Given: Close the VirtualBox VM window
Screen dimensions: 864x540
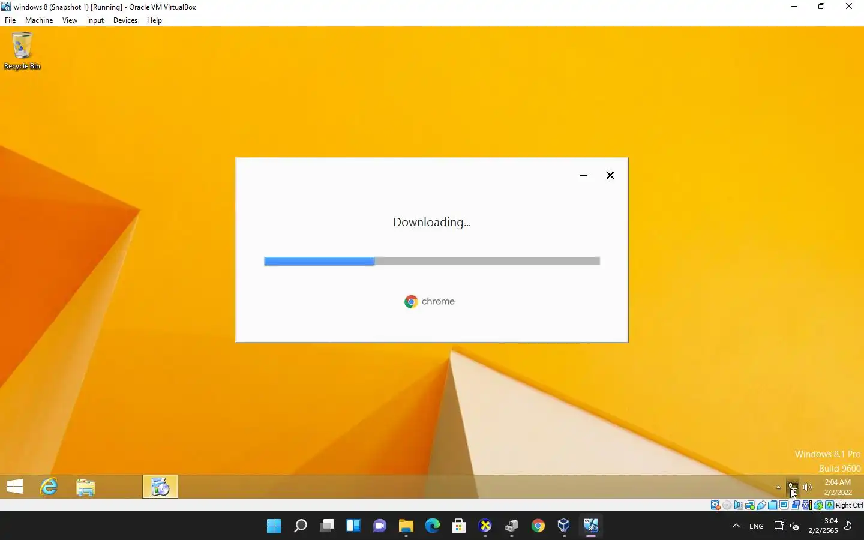Looking at the screenshot, I should coord(849,7).
